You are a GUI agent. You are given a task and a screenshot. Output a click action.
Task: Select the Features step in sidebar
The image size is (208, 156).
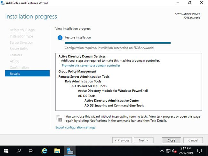(x=16, y=55)
